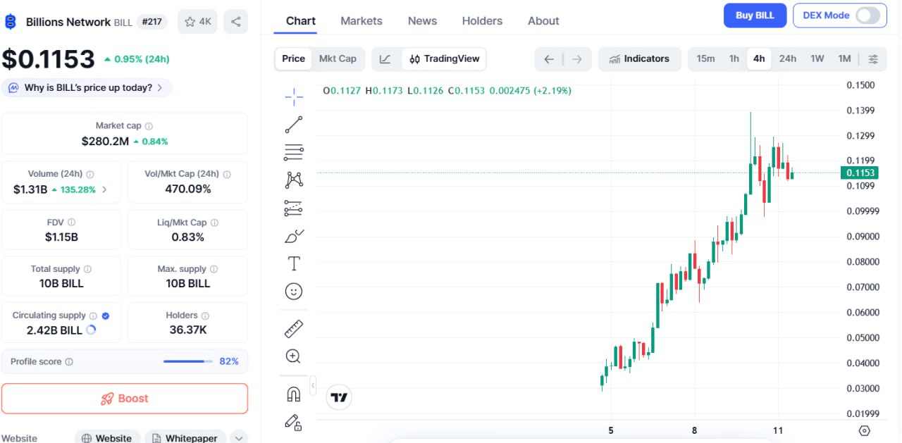Click the Buy BILL button
The image size is (902, 443).
(x=755, y=15)
